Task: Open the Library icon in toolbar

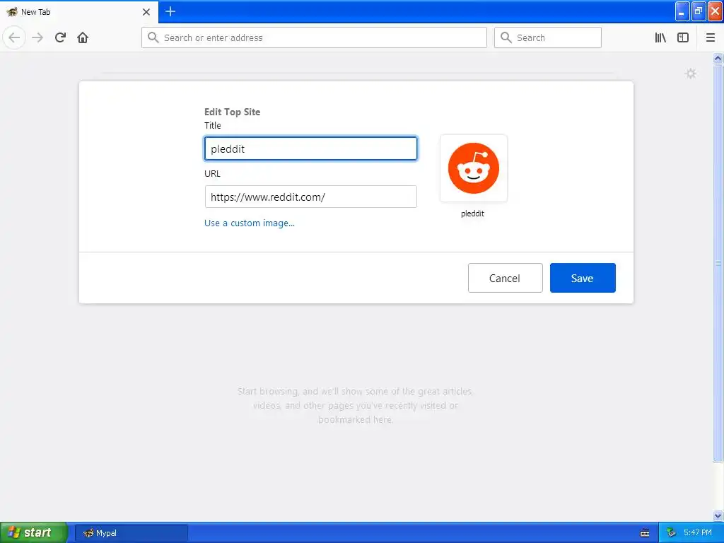Action: coord(660,37)
